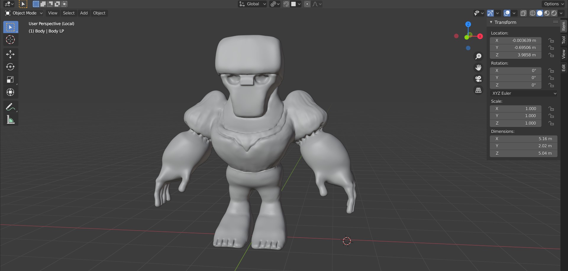Open the object visibility and selectability dropdown
568x271 pixels.
tap(478, 13)
